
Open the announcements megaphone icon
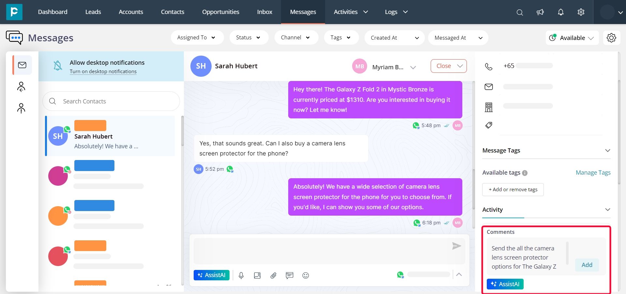click(540, 12)
